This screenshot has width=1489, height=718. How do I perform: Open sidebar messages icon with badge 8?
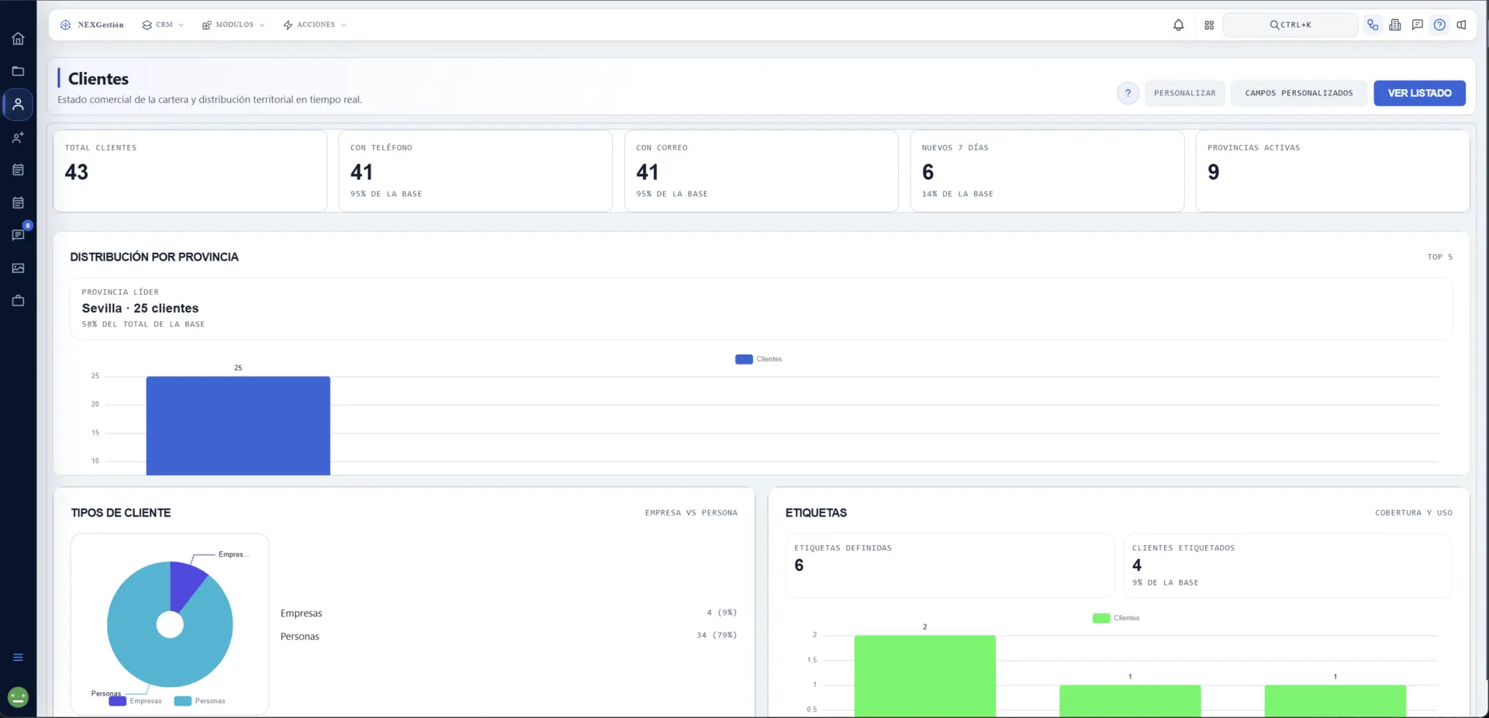[18, 234]
